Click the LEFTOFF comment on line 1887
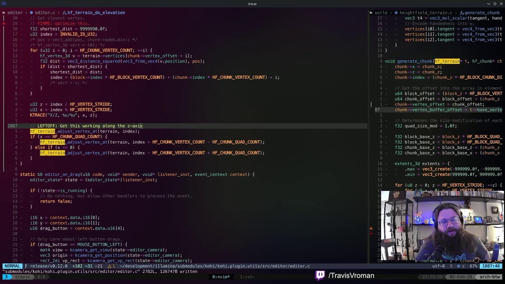This screenshot has width=505, height=284. 86,126
